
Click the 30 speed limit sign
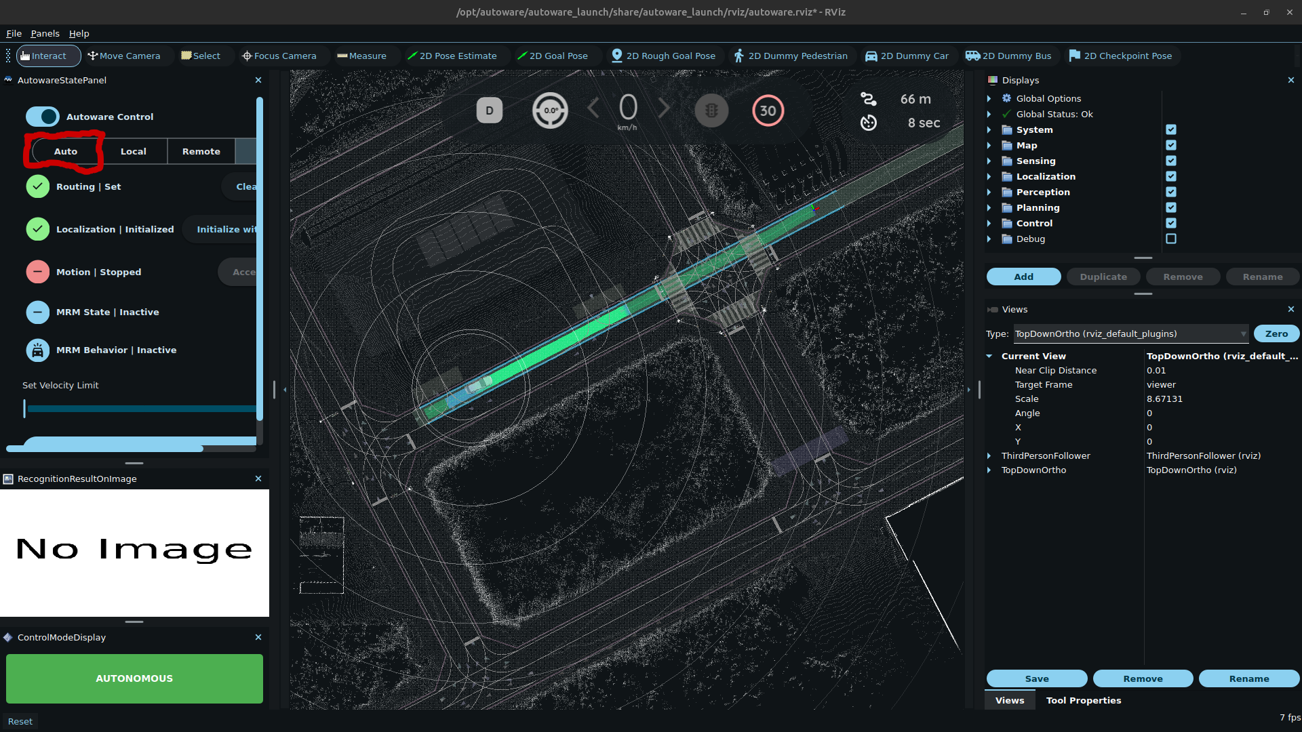tap(768, 110)
